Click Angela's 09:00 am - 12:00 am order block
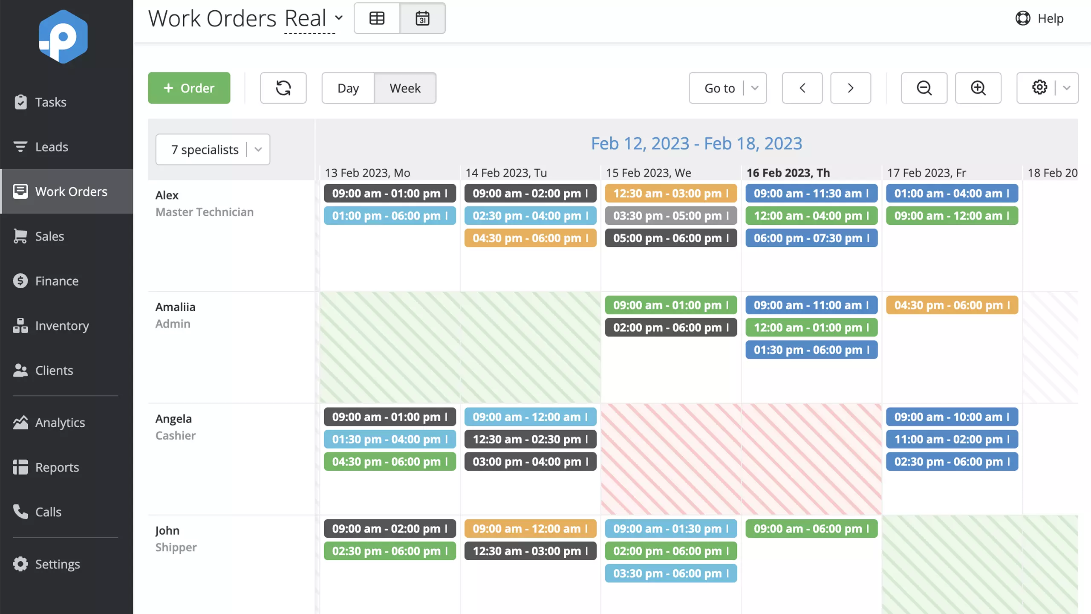 tap(530, 416)
